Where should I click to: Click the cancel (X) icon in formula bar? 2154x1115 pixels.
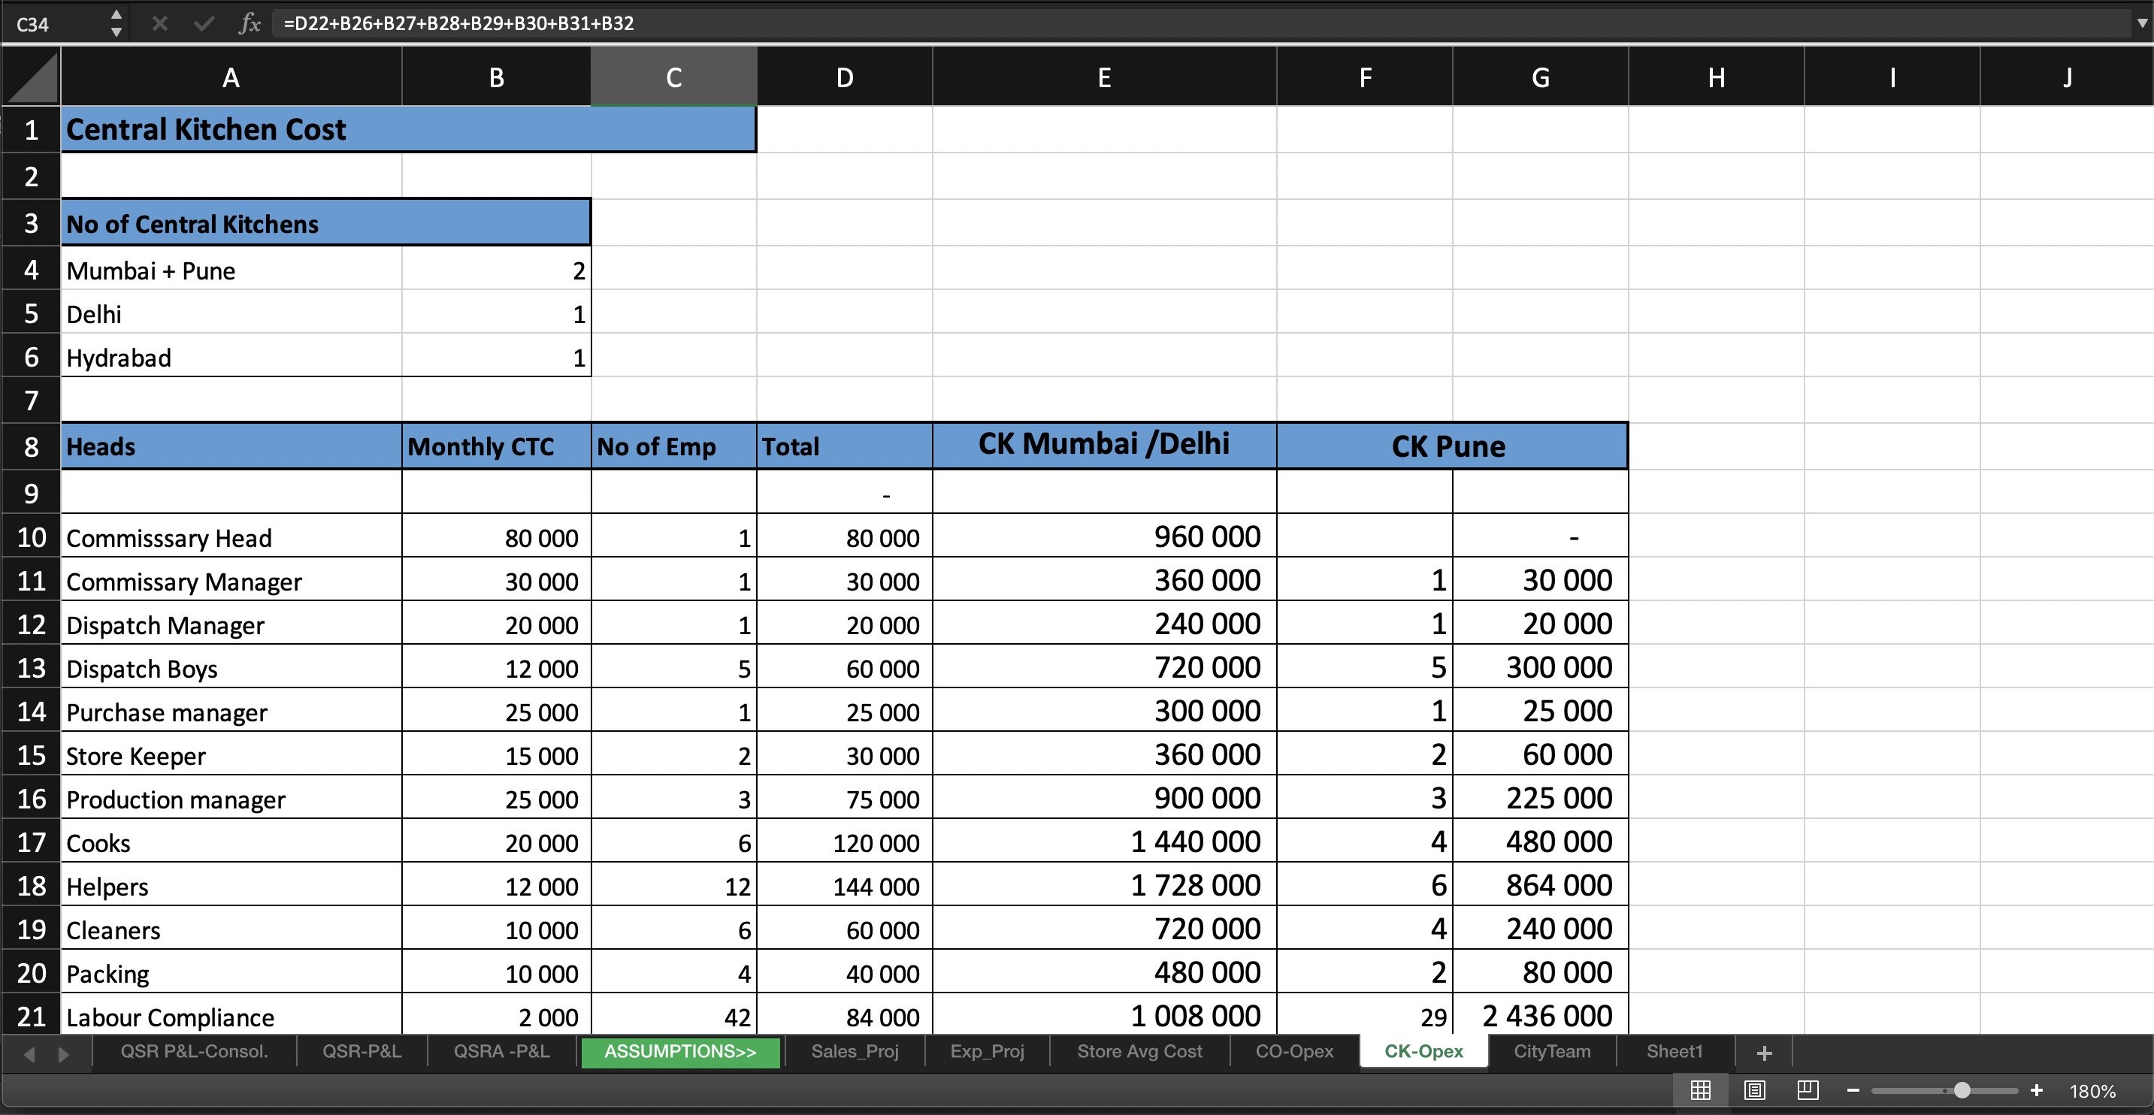159,23
